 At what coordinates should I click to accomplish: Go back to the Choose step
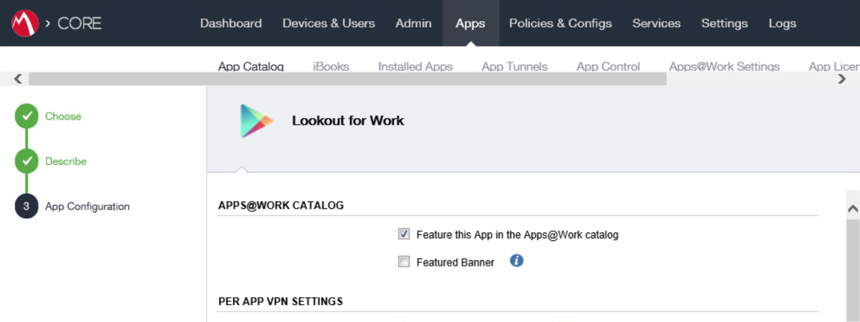point(63,116)
